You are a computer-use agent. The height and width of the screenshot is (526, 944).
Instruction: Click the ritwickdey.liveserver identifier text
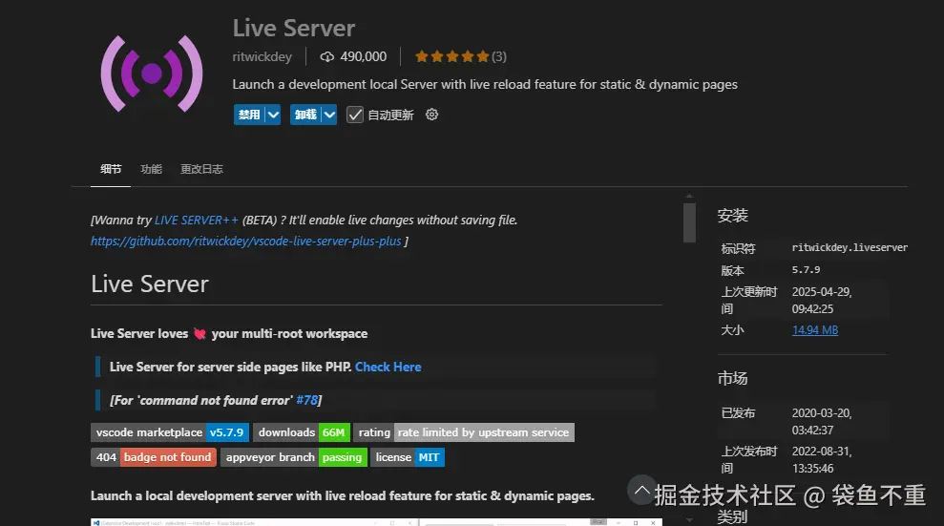click(850, 247)
